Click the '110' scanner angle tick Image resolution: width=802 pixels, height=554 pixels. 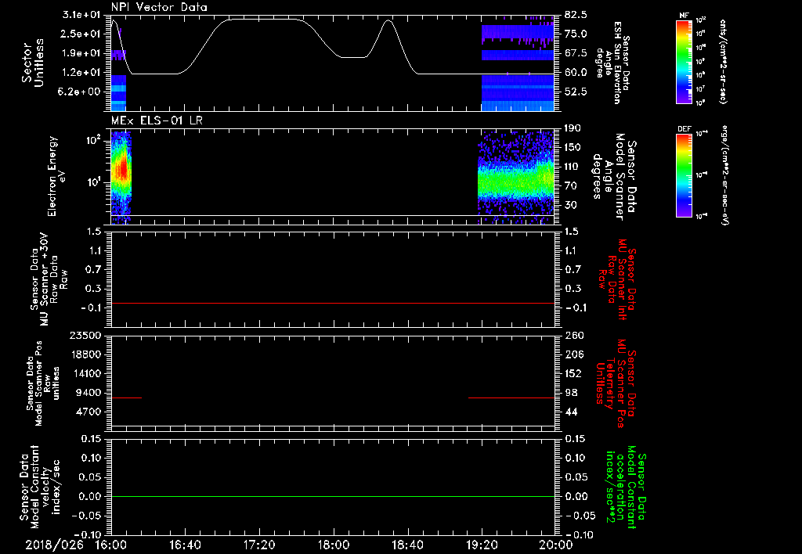(x=573, y=167)
